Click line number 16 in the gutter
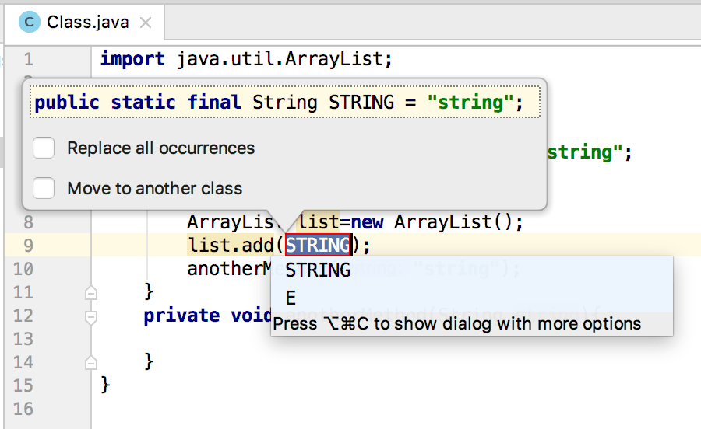The height and width of the screenshot is (429, 701). pyautogui.click(x=23, y=409)
